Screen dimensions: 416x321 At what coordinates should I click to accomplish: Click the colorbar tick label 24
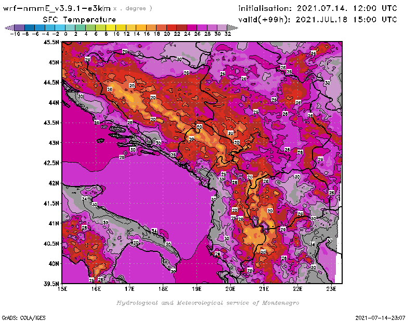(x=187, y=34)
